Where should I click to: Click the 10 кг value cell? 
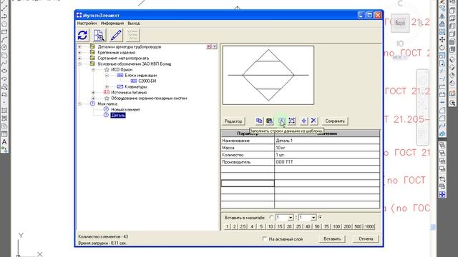(x=327, y=148)
